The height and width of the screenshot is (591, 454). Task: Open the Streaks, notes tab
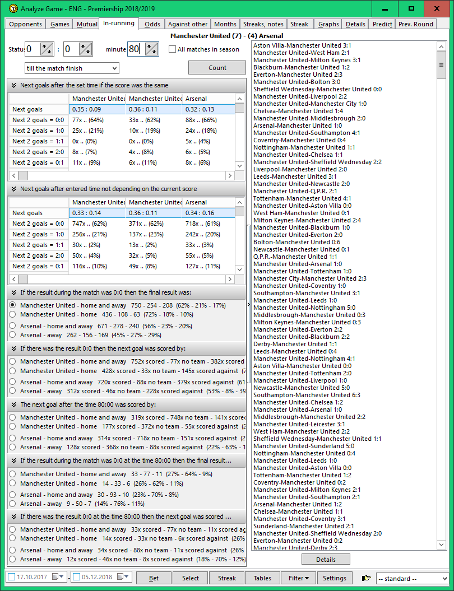(x=263, y=24)
